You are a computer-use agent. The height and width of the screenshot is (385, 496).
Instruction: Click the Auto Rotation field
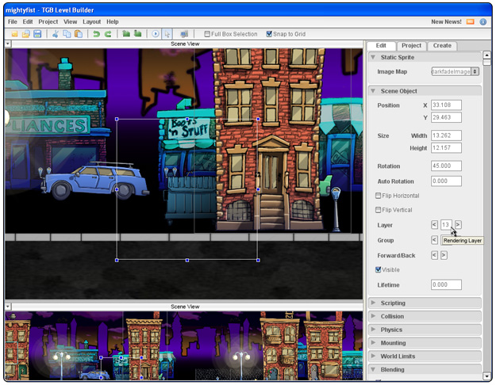(446, 181)
